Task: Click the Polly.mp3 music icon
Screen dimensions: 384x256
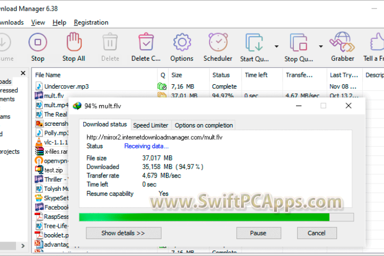Action: click(39, 133)
